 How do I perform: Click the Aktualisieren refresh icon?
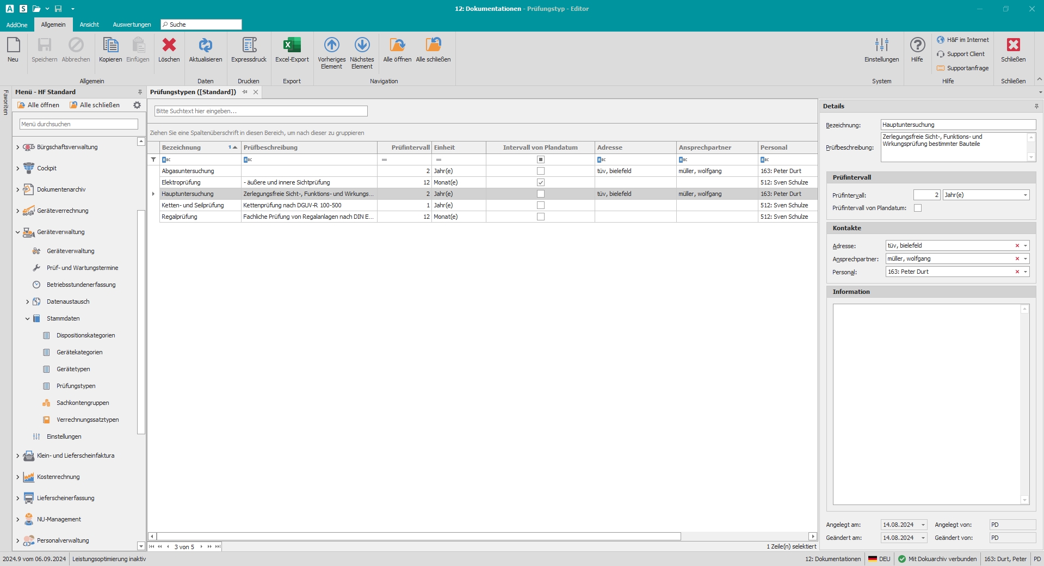pos(205,45)
